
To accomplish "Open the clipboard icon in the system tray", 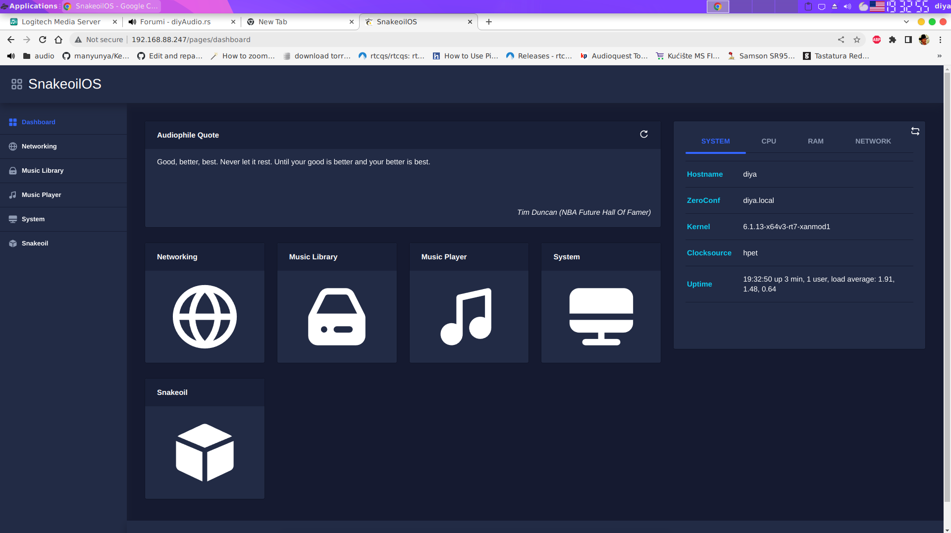I will click(x=808, y=6).
